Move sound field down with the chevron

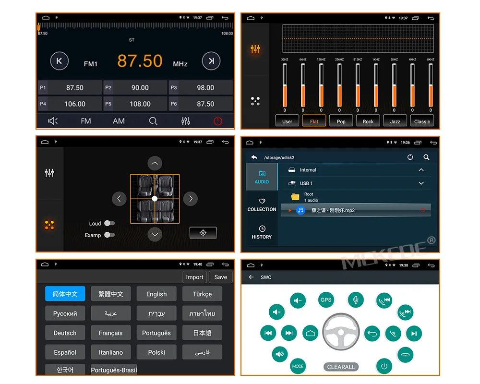[155, 235]
